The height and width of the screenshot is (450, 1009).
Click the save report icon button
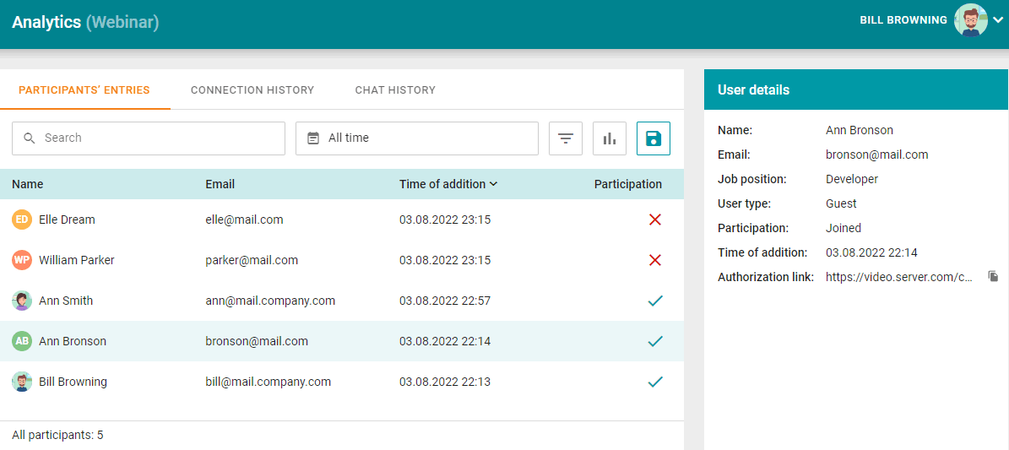[x=654, y=138]
